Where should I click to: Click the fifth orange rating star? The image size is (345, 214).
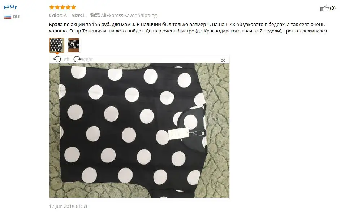pos(73,7)
